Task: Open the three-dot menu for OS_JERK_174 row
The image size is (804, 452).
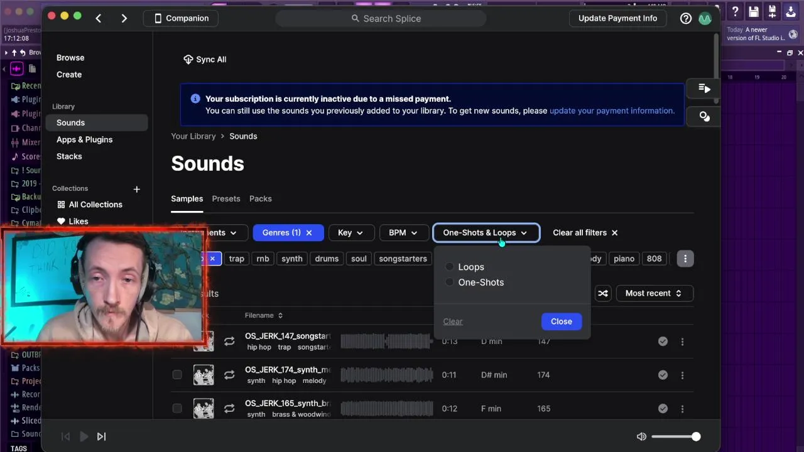Action: [682, 375]
